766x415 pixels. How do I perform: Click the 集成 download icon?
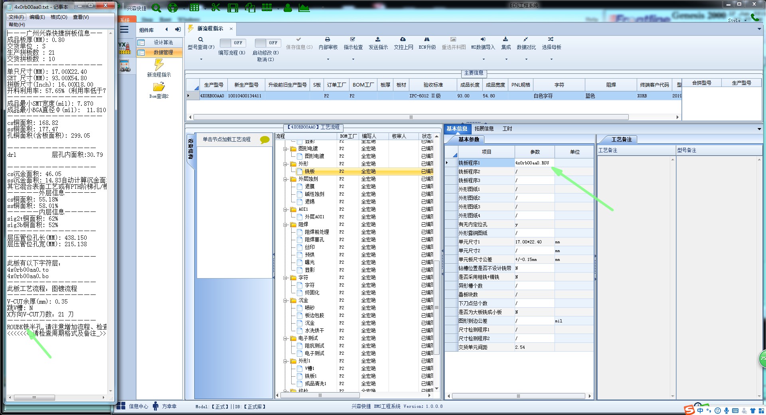(505, 40)
